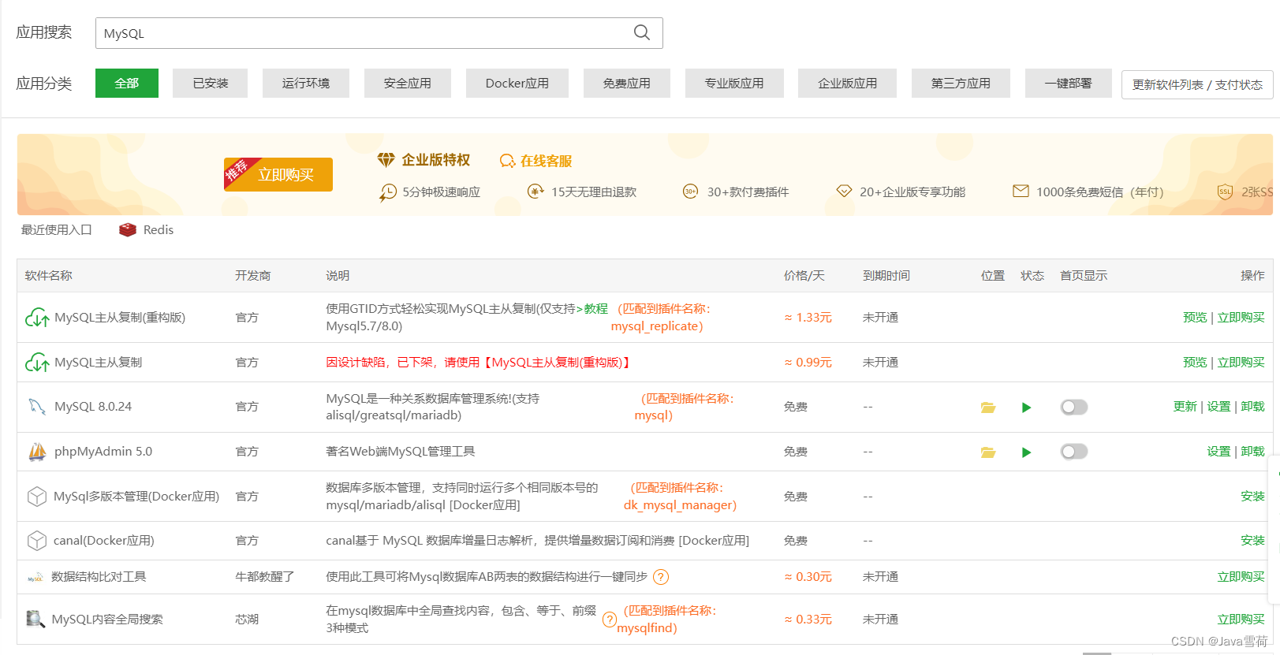Select the 安全应用 category tab
1280x655 pixels.
(408, 83)
